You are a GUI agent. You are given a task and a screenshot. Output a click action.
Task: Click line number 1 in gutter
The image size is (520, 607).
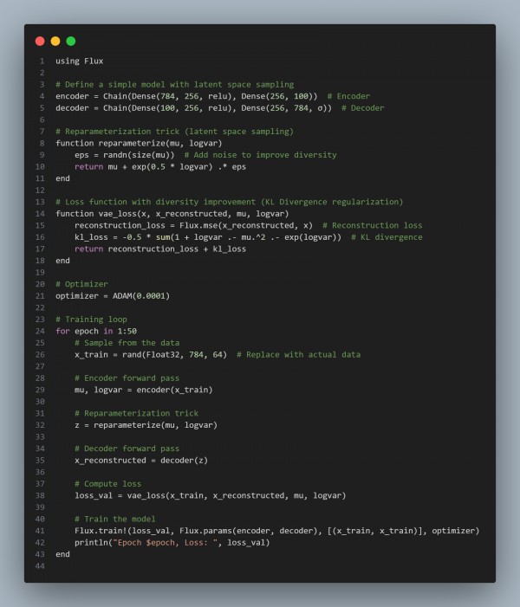click(x=42, y=61)
